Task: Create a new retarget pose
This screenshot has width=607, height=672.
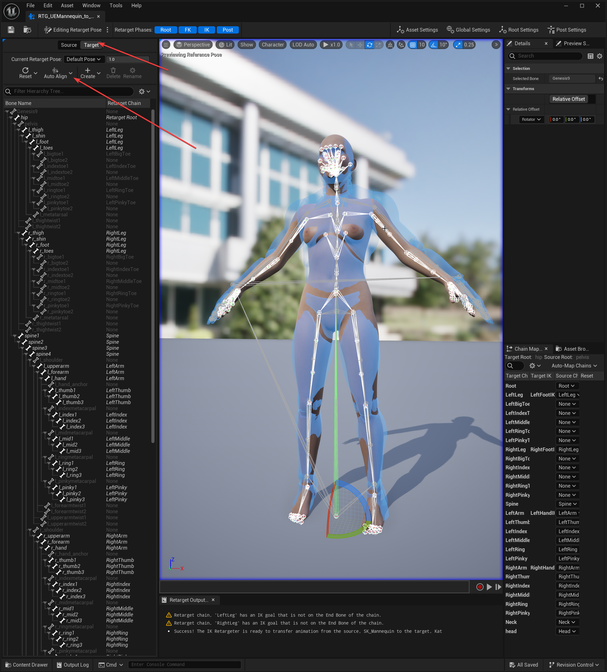Action: point(88,73)
